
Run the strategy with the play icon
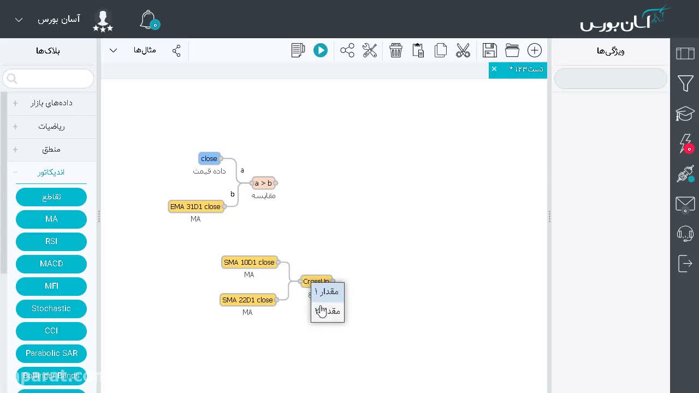[x=321, y=50]
